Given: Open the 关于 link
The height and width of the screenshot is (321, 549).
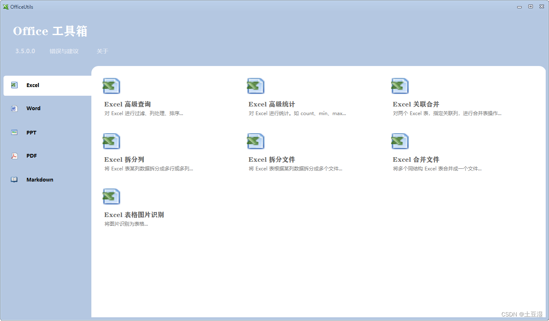Looking at the screenshot, I should [103, 51].
